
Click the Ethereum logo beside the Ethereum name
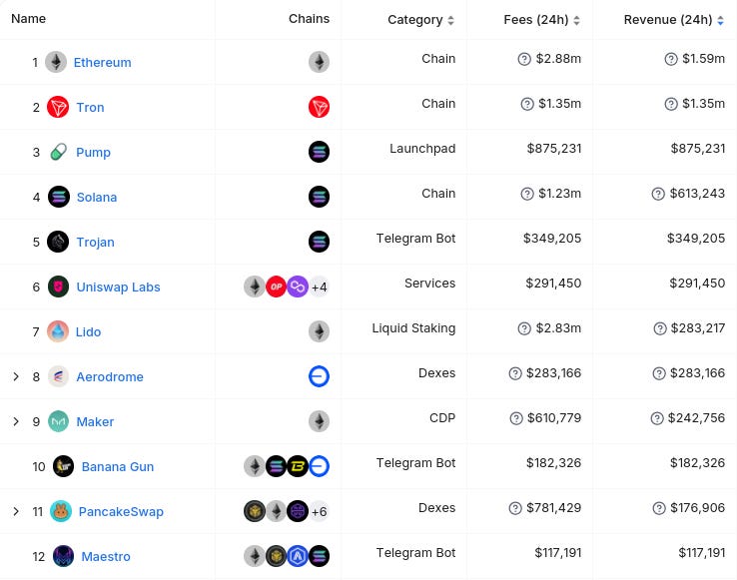56,62
